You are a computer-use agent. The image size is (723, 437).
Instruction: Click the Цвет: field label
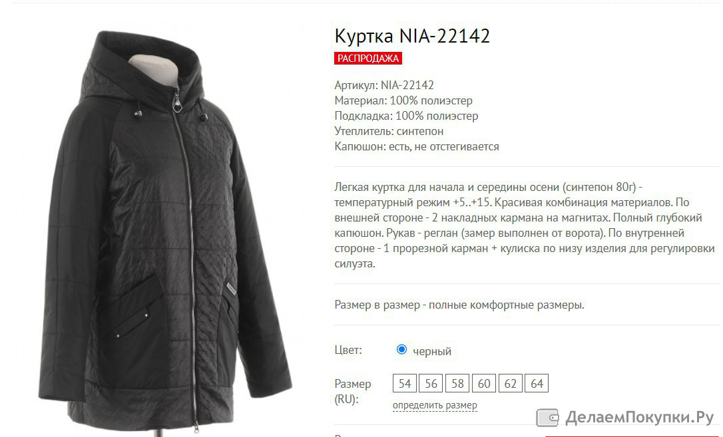click(348, 350)
